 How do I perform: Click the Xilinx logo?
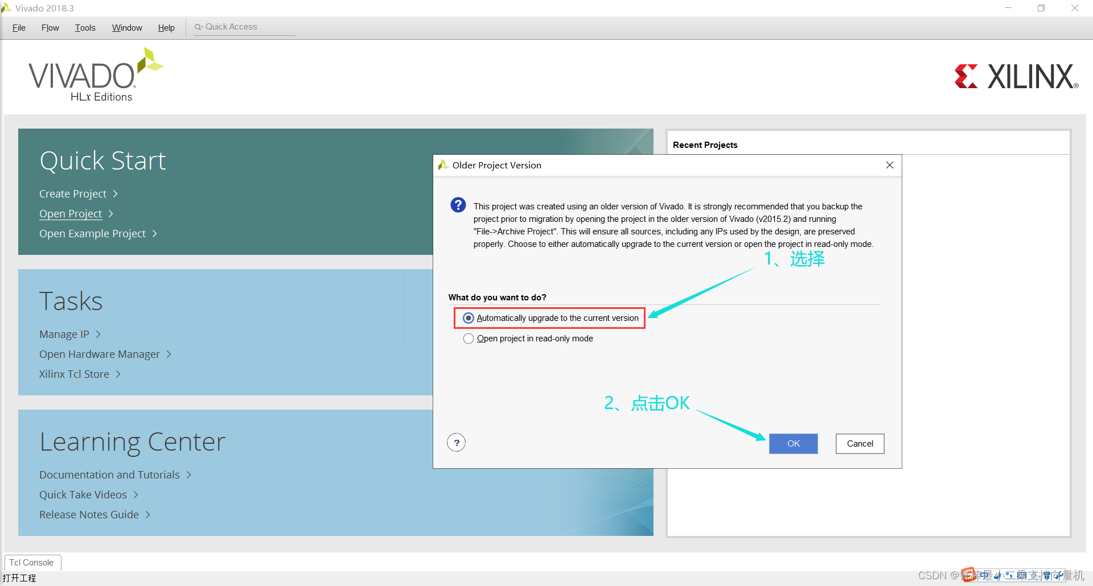[x=1016, y=76]
